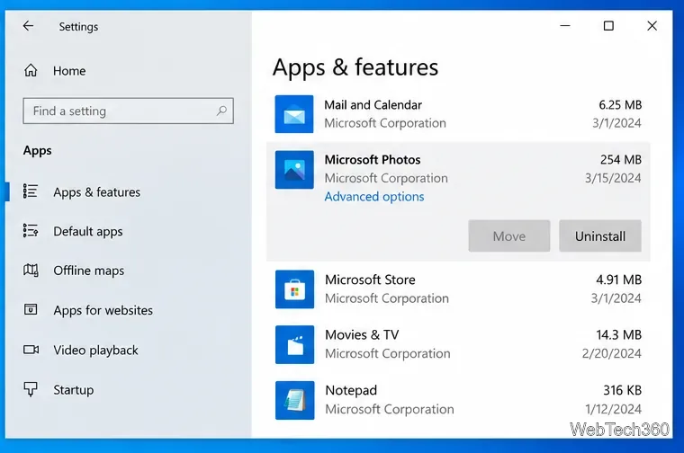Open the Apps for websites section
The width and height of the screenshot is (684, 453).
pyautogui.click(x=103, y=310)
